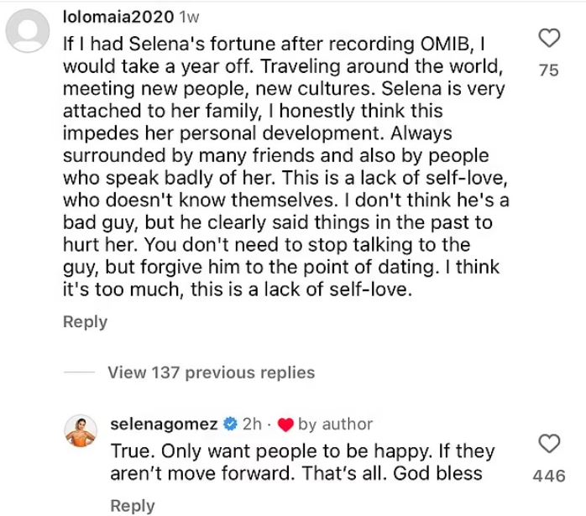This screenshot has height=516, width=586.
Task: Click the red heart liked-by-author icon
Action: (x=286, y=424)
